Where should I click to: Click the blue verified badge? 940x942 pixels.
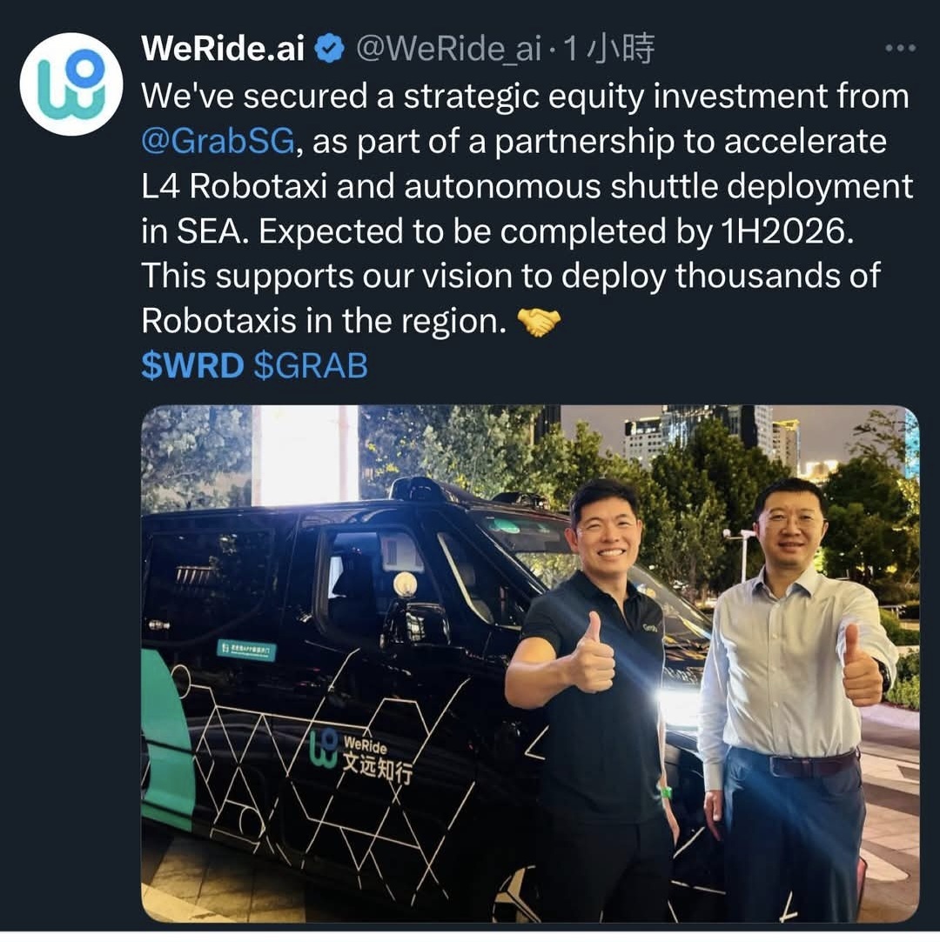[x=329, y=48]
